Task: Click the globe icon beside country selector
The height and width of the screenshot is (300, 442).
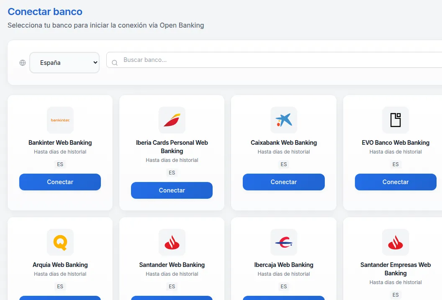Action: click(x=22, y=62)
